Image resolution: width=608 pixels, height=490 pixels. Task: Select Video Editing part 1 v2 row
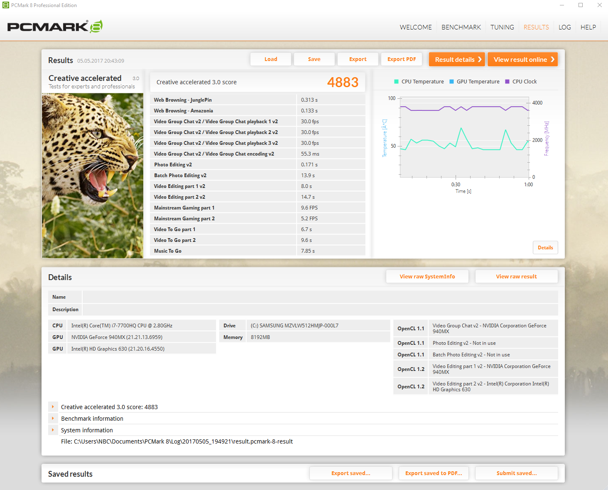coord(257,186)
